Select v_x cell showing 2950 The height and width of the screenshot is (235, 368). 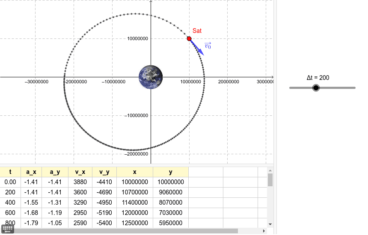click(x=80, y=213)
